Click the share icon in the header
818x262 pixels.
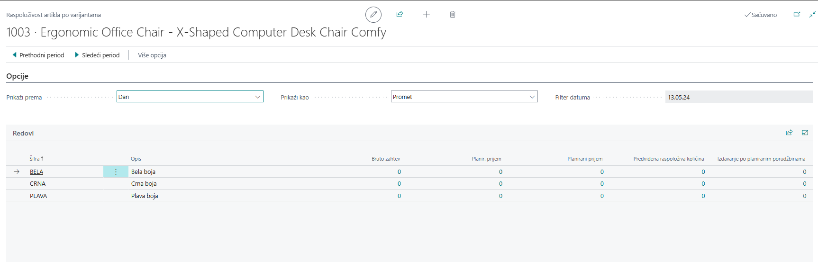coord(400,14)
